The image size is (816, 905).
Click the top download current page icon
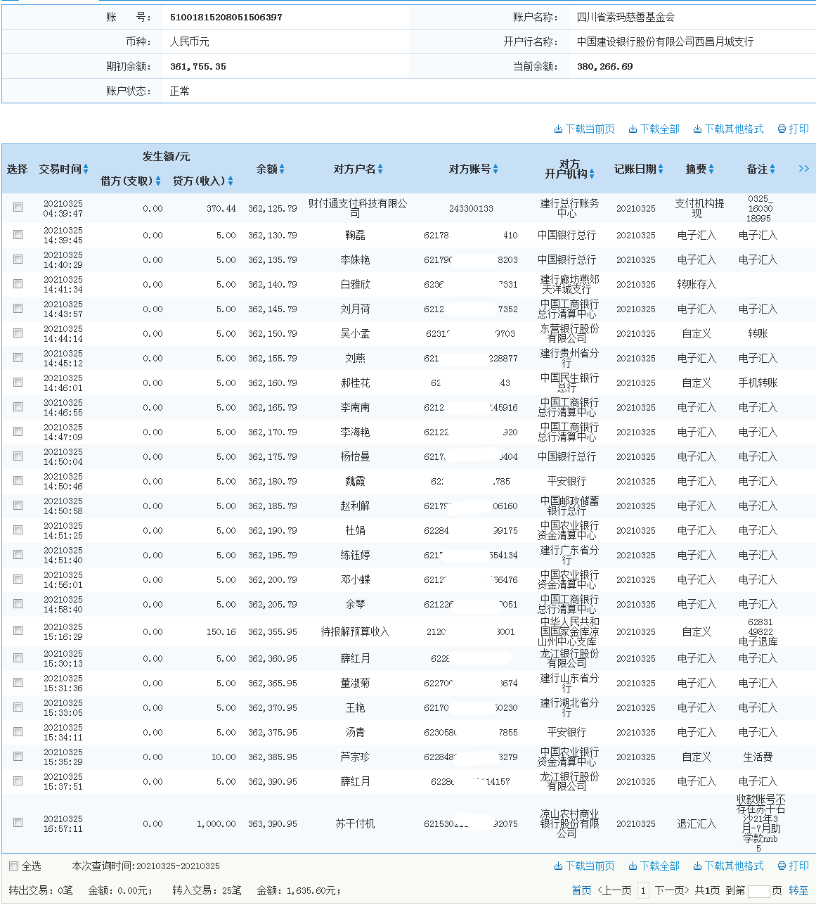pos(558,129)
